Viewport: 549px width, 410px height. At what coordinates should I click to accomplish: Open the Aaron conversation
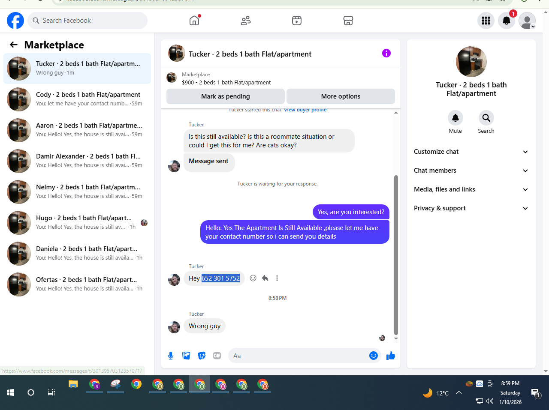[77, 130]
